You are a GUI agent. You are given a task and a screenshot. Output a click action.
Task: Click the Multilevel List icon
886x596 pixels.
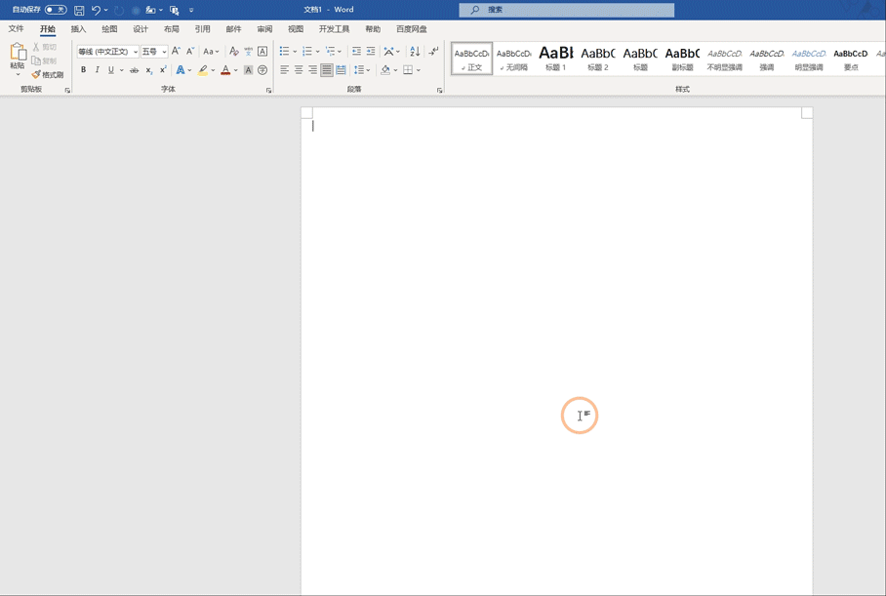[x=331, y=52]
